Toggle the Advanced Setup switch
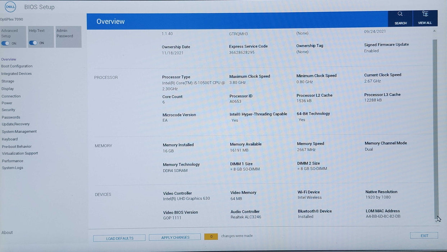This screenshot has width=447, height=252. click(x=5, y=43)
